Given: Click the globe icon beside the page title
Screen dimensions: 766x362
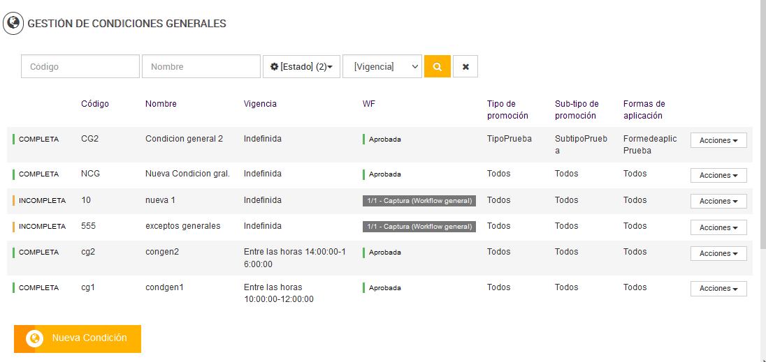Looking at the screenshot, I should [x=13, y=23].
